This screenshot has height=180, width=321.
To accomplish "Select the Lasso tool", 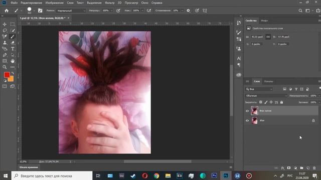I will (x=5, y=30).
